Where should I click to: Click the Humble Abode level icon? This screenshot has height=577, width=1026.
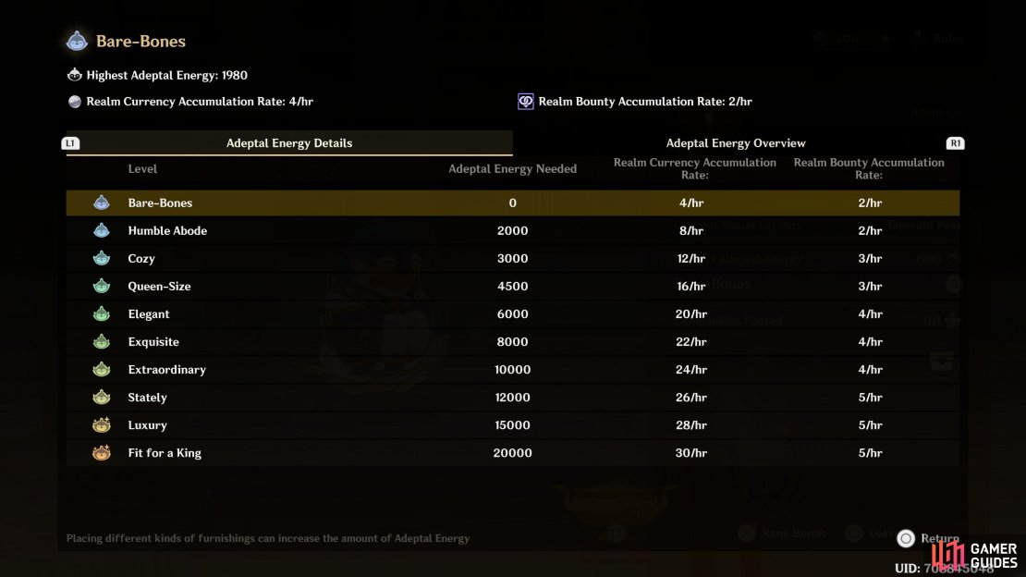pos(102,230)
